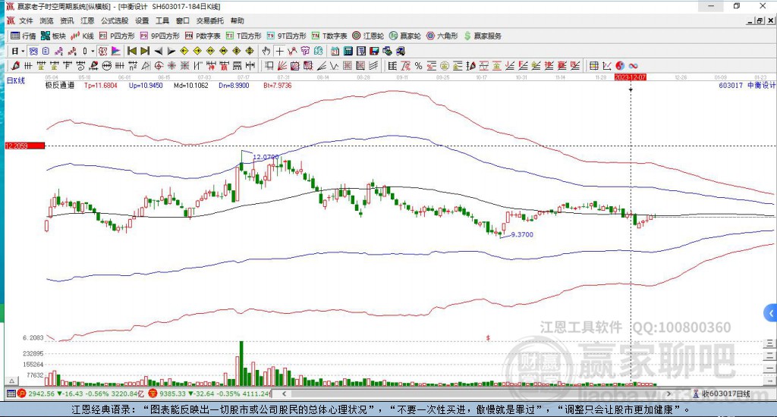
Task: Click the blue side arrow button at right edge
Action: click(x=771, y=313)
